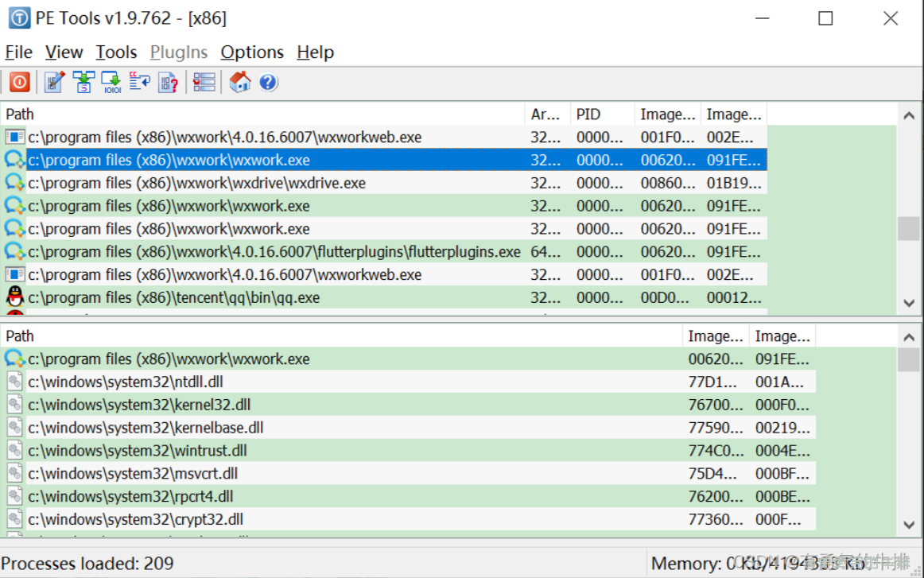Open the PlugIns menu
Screen dimensions: 924x578
coord(179,52)
